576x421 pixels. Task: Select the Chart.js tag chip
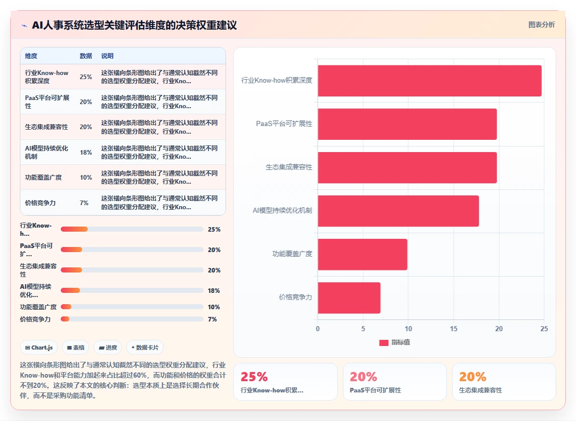coord(39,348)
